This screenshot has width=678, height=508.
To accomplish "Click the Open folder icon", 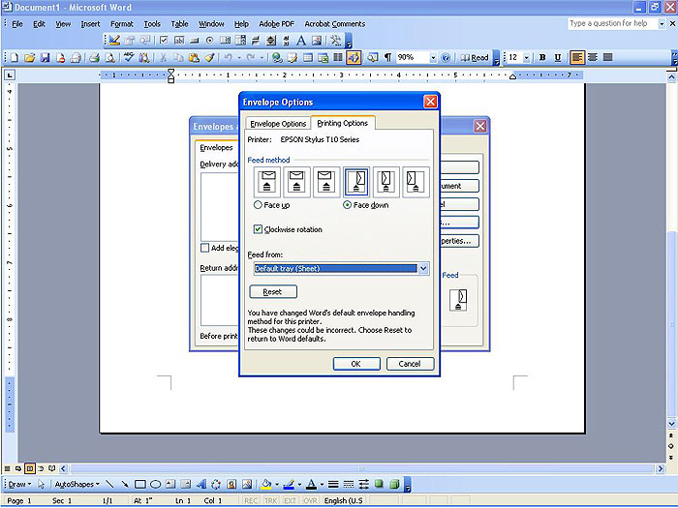I will (29, 57).
